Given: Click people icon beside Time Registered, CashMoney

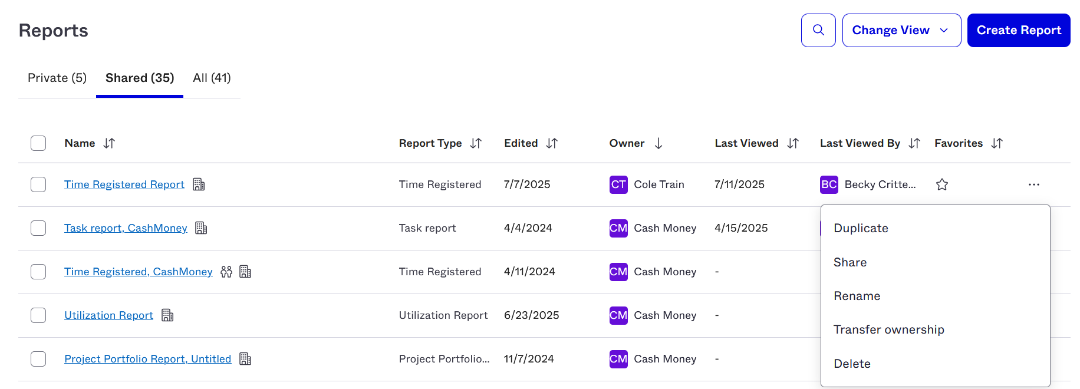Looking at the screenshot, I should [226, 272].
